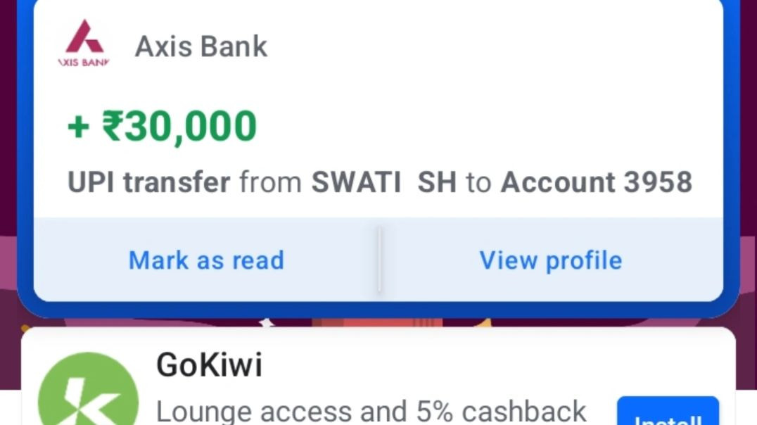This screenshot has height=425, width=757.
Task: Select the bold UPI transfer label
Action: point(148,183)
